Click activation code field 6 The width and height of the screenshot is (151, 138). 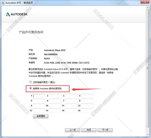pyautogui.click(x=55, y=101)
